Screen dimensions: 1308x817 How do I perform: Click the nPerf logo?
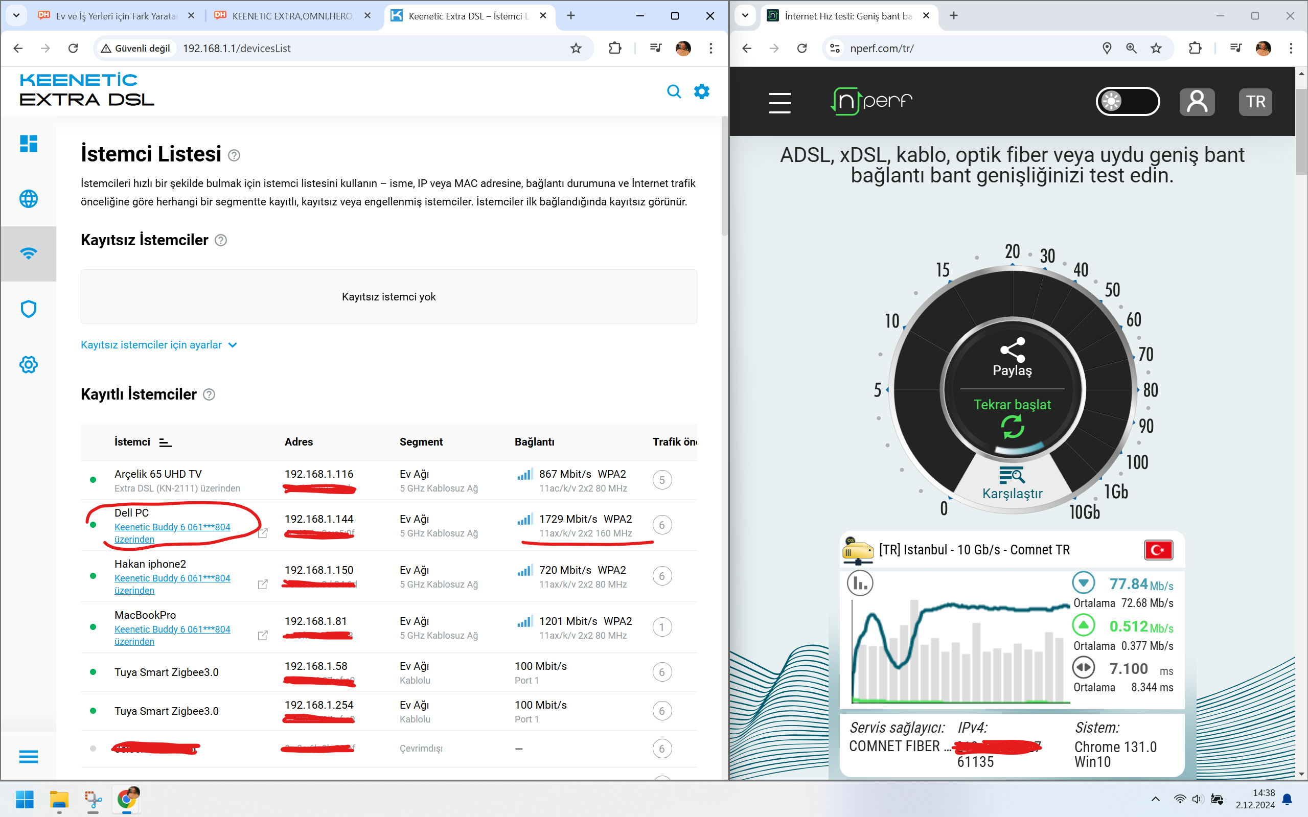(871, 101)
